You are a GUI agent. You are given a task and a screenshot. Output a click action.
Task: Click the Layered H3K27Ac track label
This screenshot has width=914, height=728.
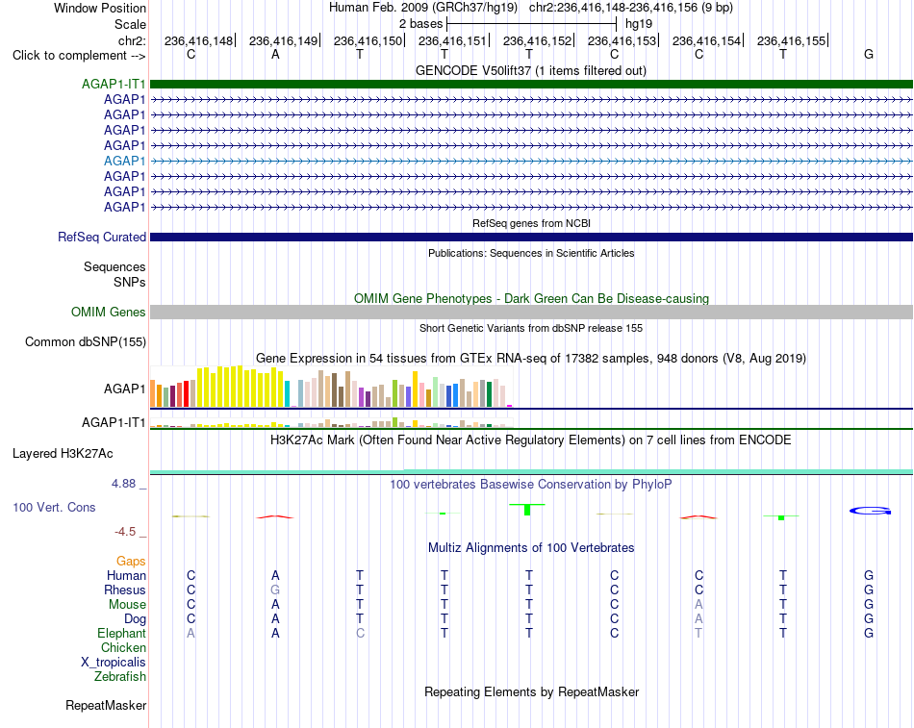click(63, 454)
